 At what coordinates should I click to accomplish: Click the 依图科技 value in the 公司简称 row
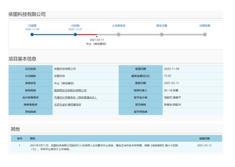click(59, 76)
